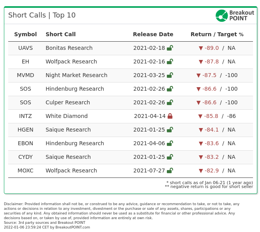Click the Return / Target % column header
The width and height of the screenshot is (260, 232).
(x=217, y=34)
